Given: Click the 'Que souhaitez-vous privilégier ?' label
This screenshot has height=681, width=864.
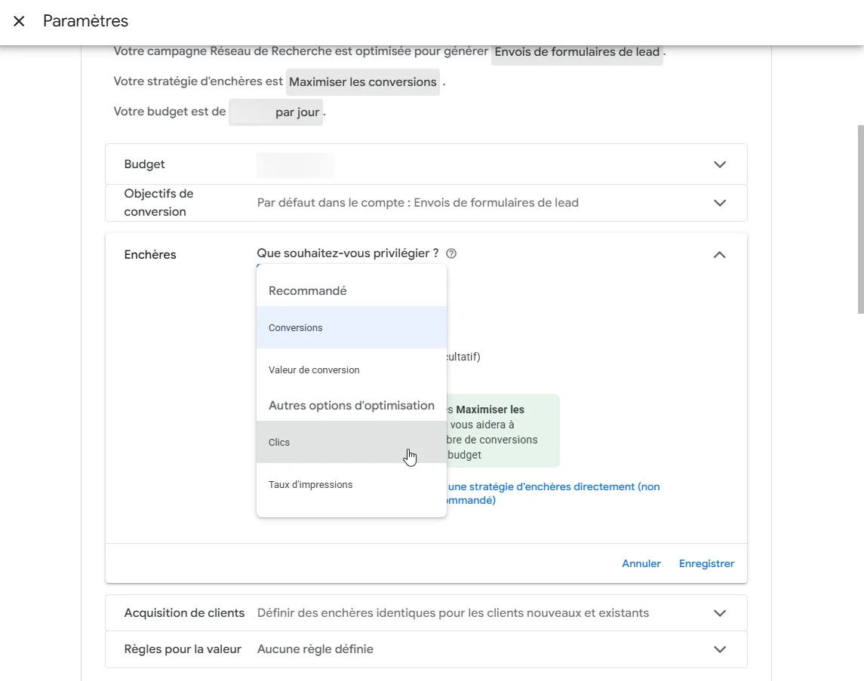Looking at the screenshot, I should coord(348,253).
